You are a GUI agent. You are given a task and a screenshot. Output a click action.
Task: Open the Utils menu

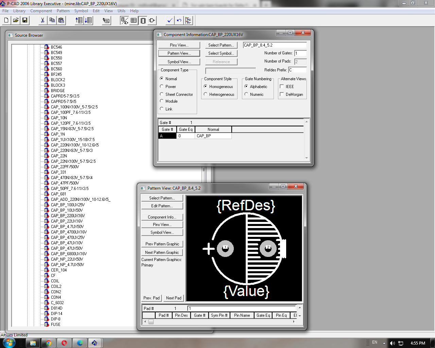coord(121,11)
